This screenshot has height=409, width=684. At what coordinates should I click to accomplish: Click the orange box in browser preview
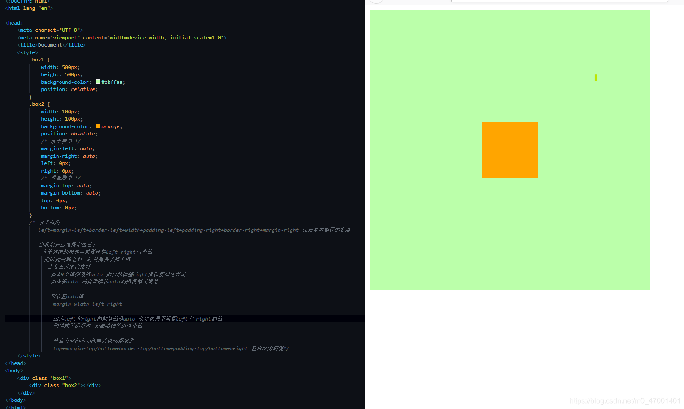point(510,150)
